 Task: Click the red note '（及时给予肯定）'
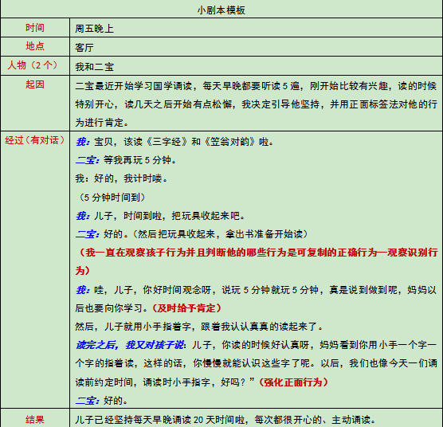[x=186, y=308]
